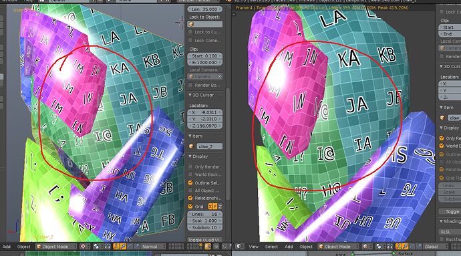461x256 pixels.
Task: Enable the Render Border checkbox
Action: (190, 85)
